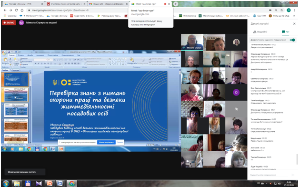
Task: Open PowerPoint from the taskbar
Action: point(50,184)
